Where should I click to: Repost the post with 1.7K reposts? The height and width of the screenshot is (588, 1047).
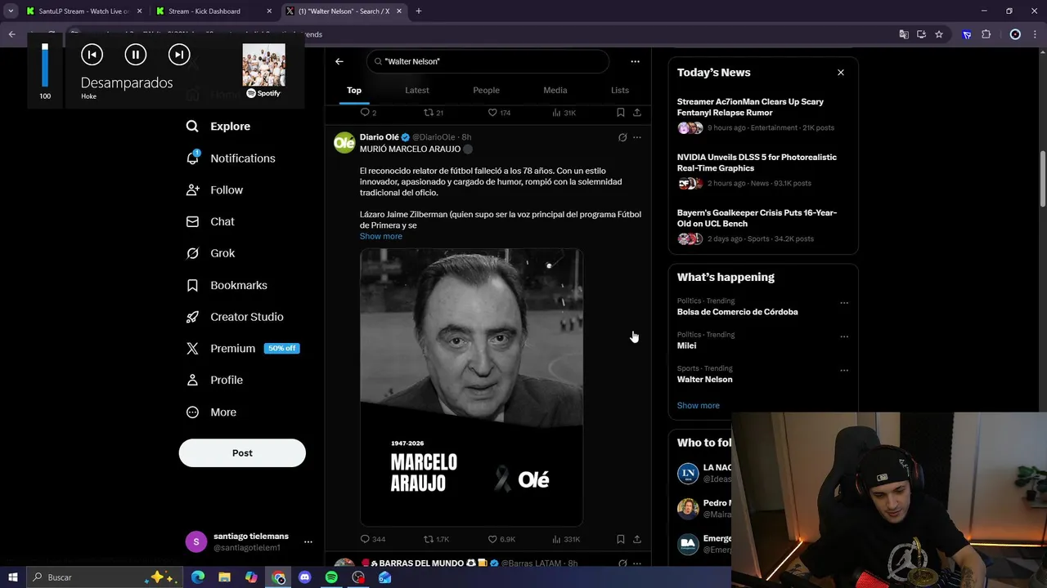(x=436, y=539)
